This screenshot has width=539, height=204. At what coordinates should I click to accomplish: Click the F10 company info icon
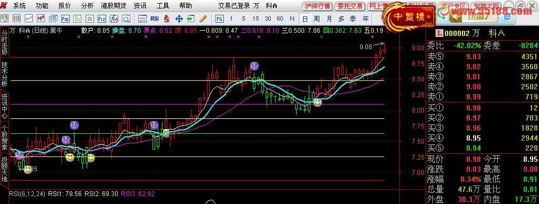[x=65, y=18]
